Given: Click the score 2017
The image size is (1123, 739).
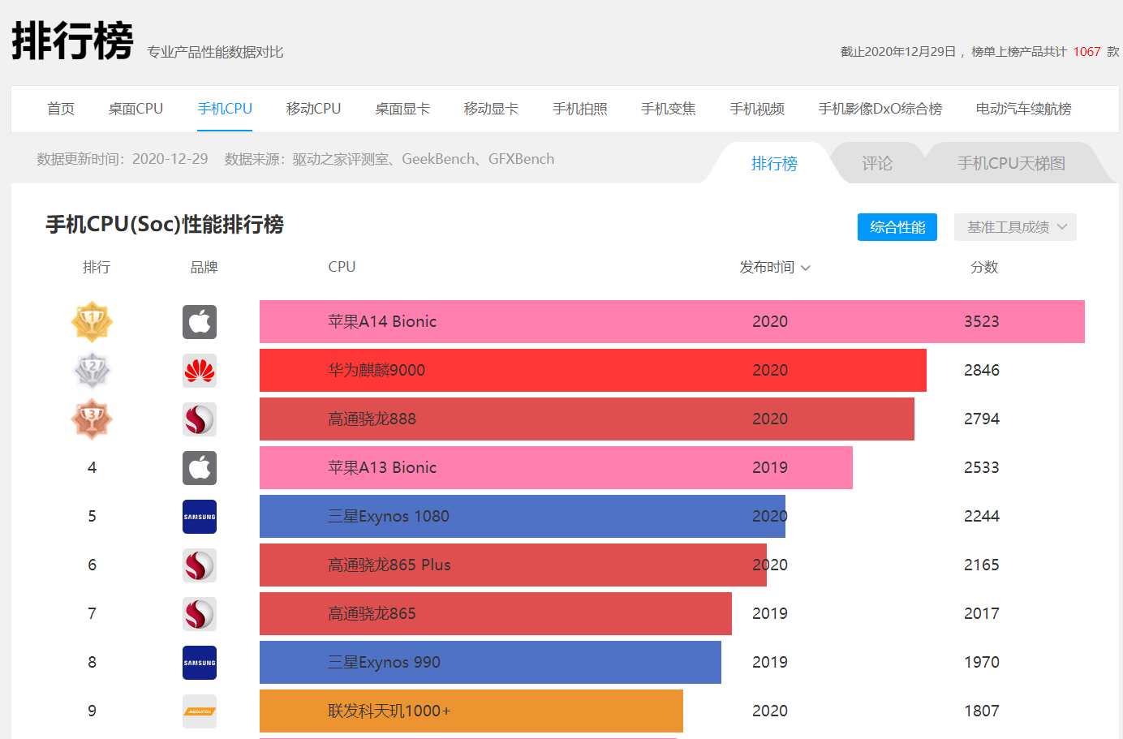Looking at the screenshot, I should point(982,613).
